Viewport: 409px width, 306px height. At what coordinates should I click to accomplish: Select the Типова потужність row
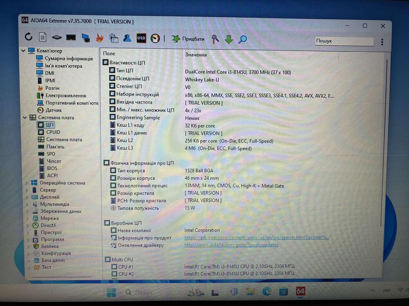pyautogui.click(x=152, y=208)
